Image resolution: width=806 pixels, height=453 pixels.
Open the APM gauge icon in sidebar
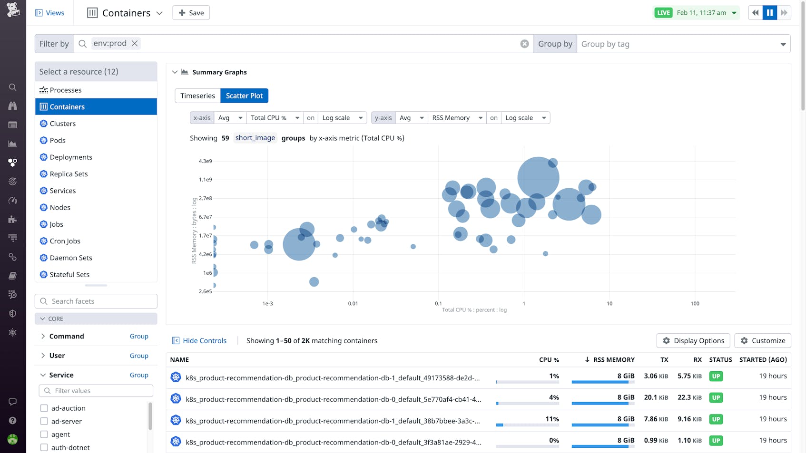tap(12, 200)
